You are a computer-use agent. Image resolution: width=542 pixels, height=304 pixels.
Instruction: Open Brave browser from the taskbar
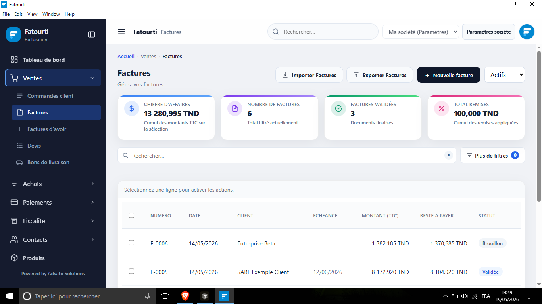click(x=185, y=296)
